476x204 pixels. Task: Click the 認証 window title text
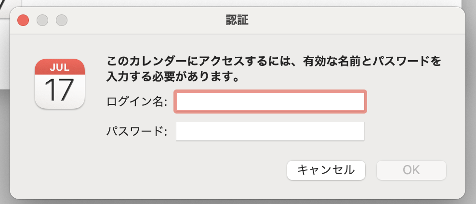238,20
